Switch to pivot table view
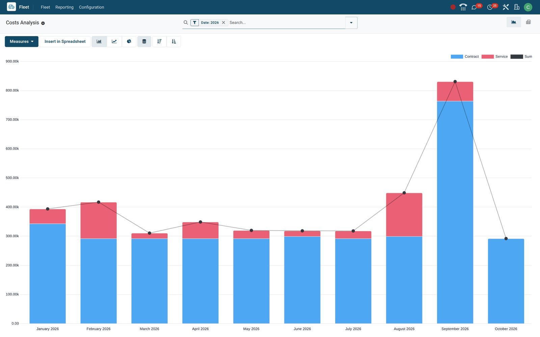Viewport: 540px width, 337px height. pos(528,22)
